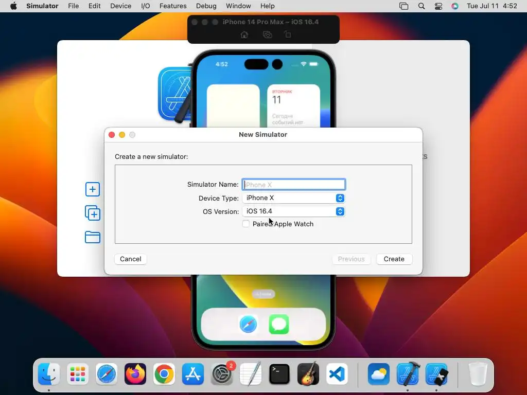
Task: Open Control Center in menu bar
Action: click(438, 6)
